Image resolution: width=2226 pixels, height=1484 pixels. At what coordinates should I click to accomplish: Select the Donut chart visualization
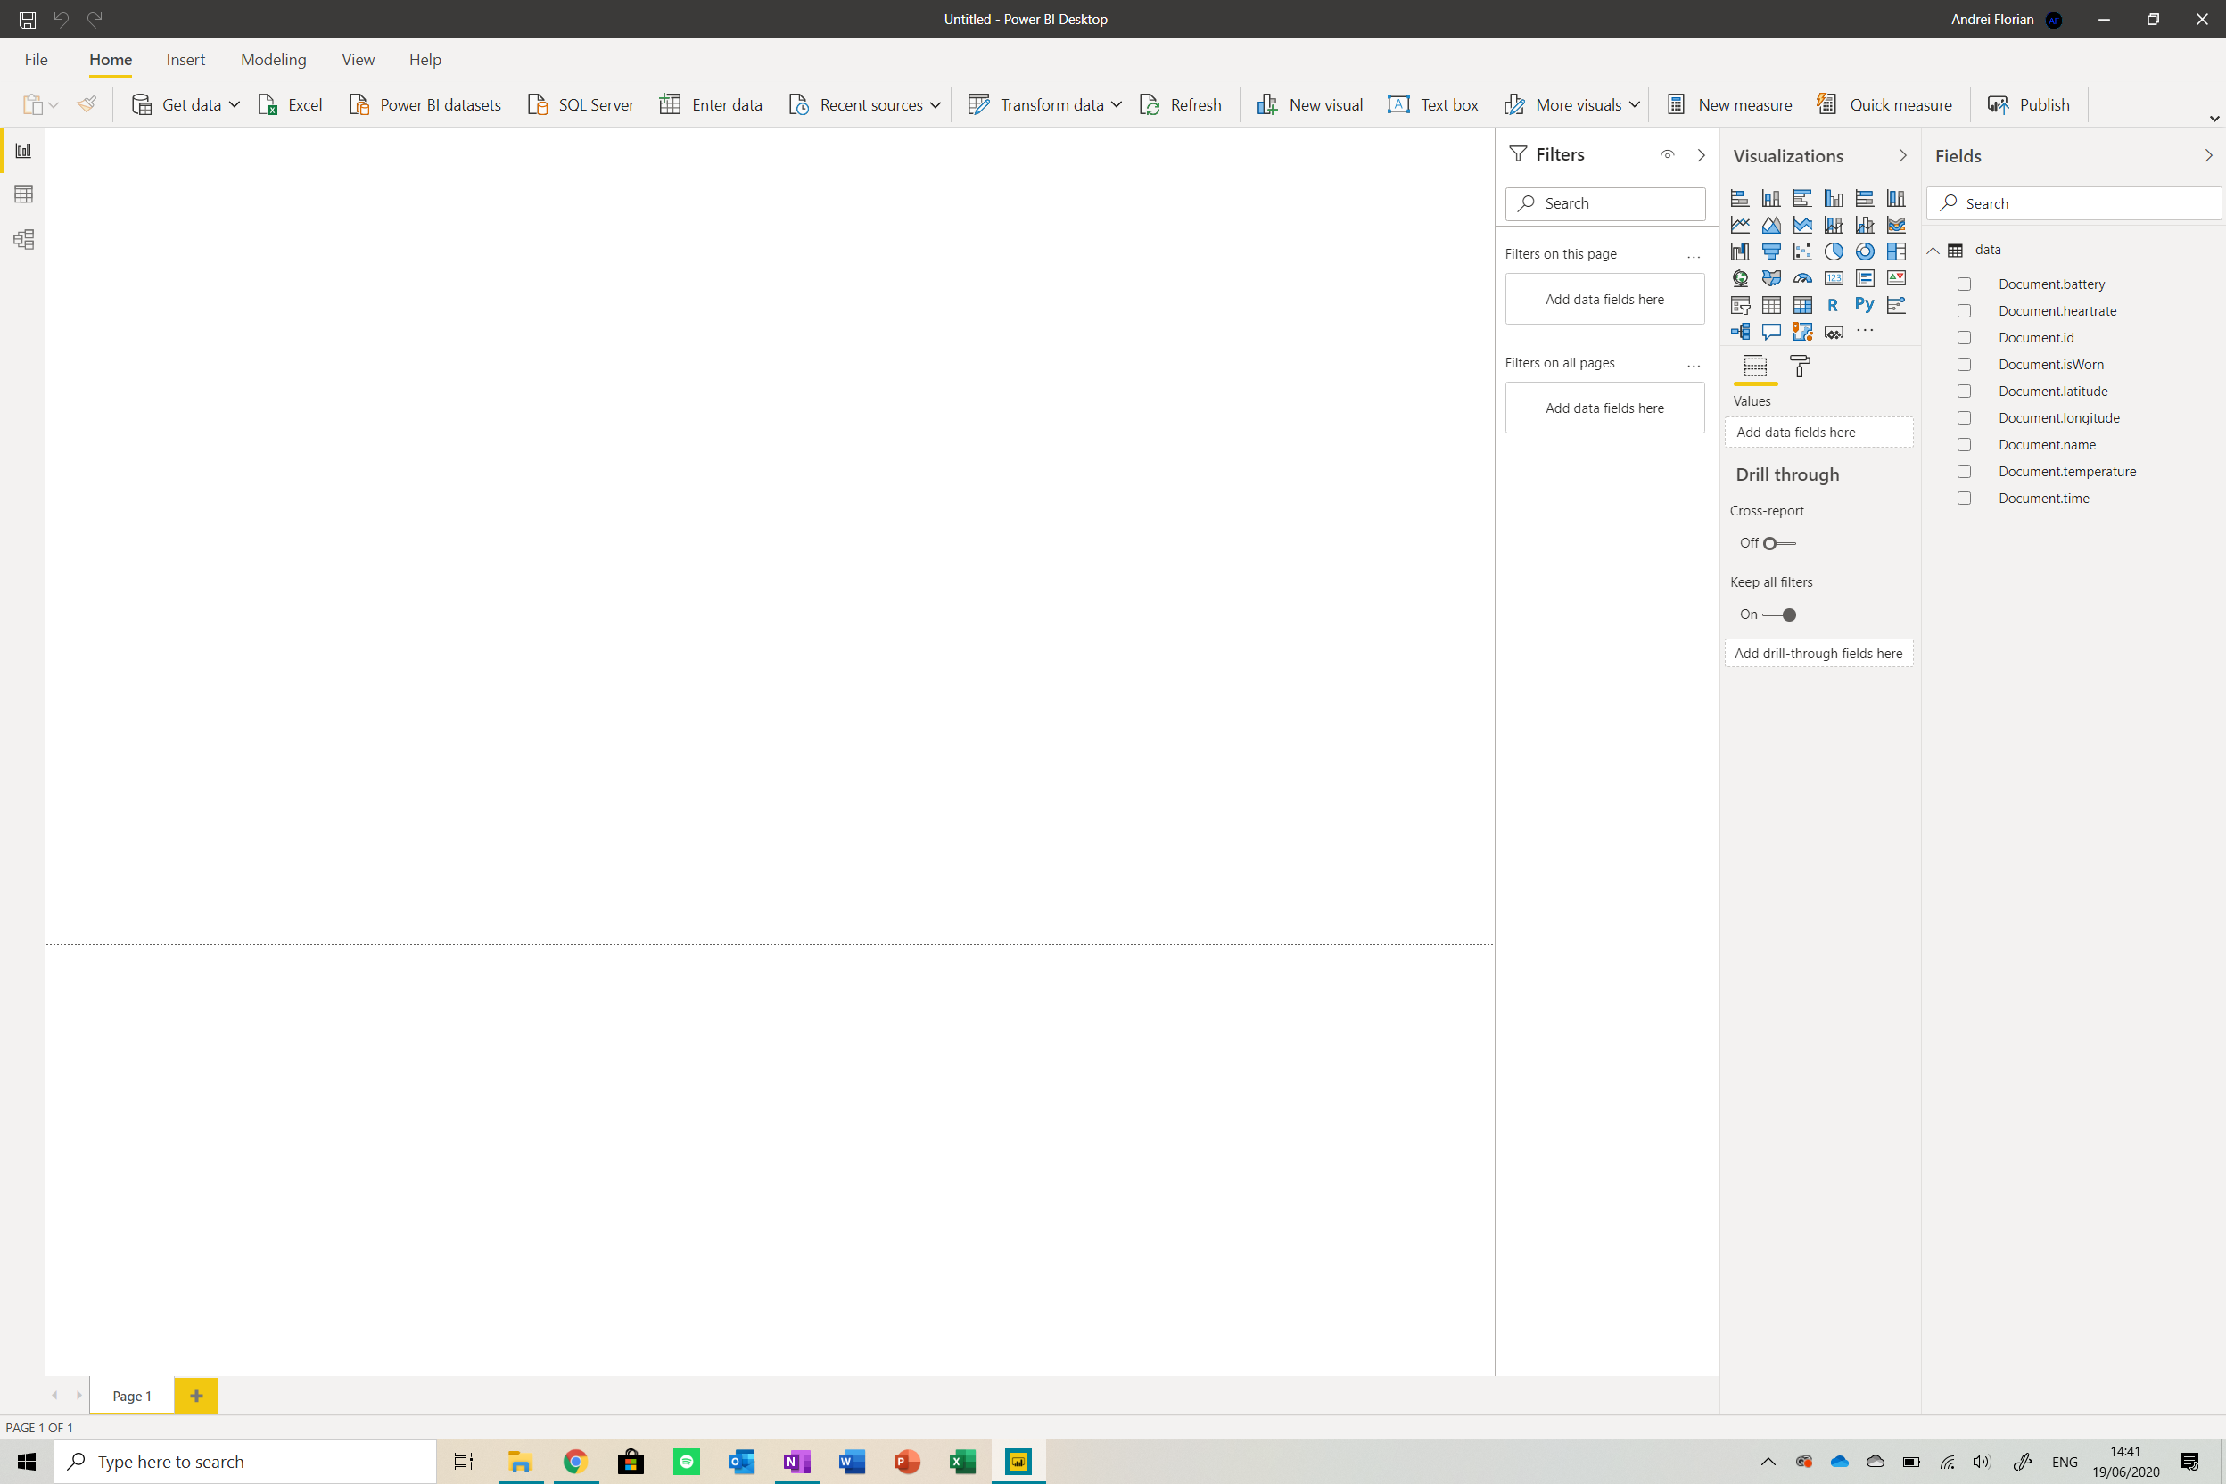click(x=1865, y=251)
